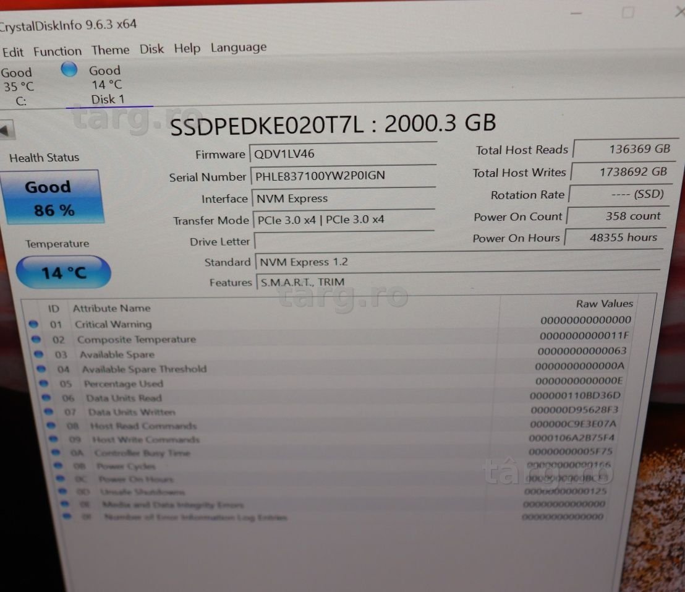Click status dot for Critical Warning
The width and height of the screenshot is (685, 592).
[33, 324]
